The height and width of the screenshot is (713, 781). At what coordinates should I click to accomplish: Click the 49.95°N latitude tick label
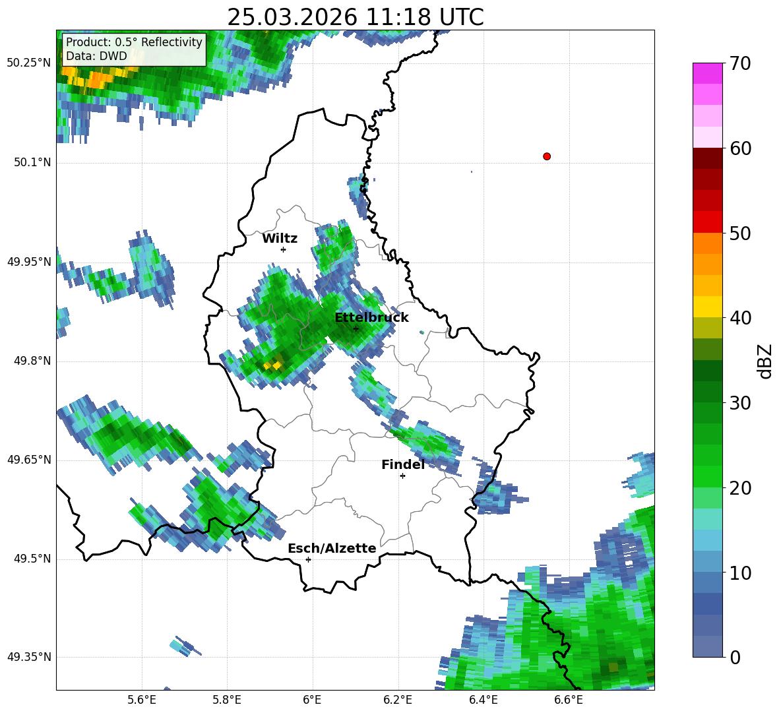[29, 262]
